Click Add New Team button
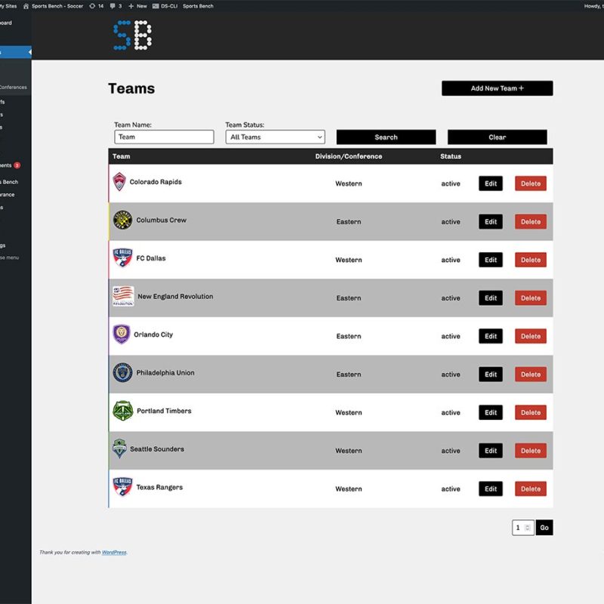 (498, 88)
